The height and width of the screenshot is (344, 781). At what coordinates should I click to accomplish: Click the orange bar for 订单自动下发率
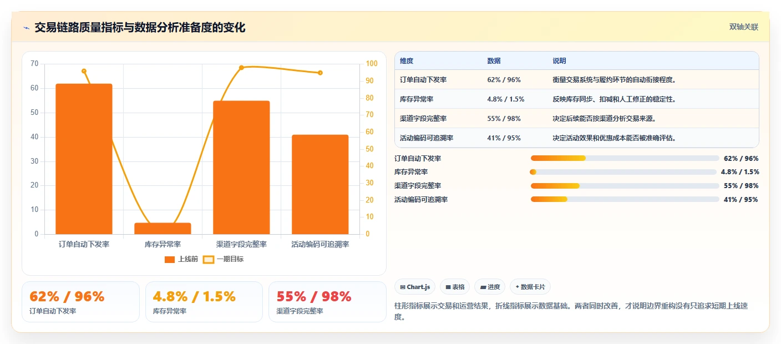[x=84, y=159]
